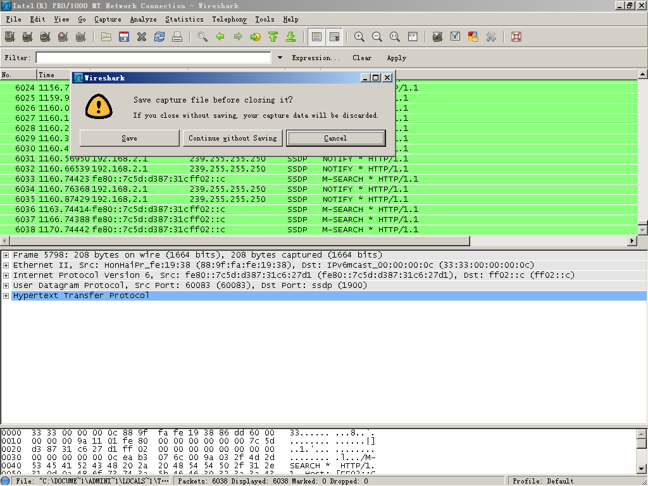Start a new live capture
Viewport: 648px width, 486px height.
pos(46,37)
